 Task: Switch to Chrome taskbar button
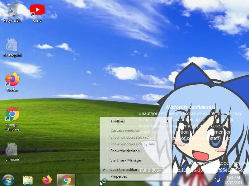[66, 180]
